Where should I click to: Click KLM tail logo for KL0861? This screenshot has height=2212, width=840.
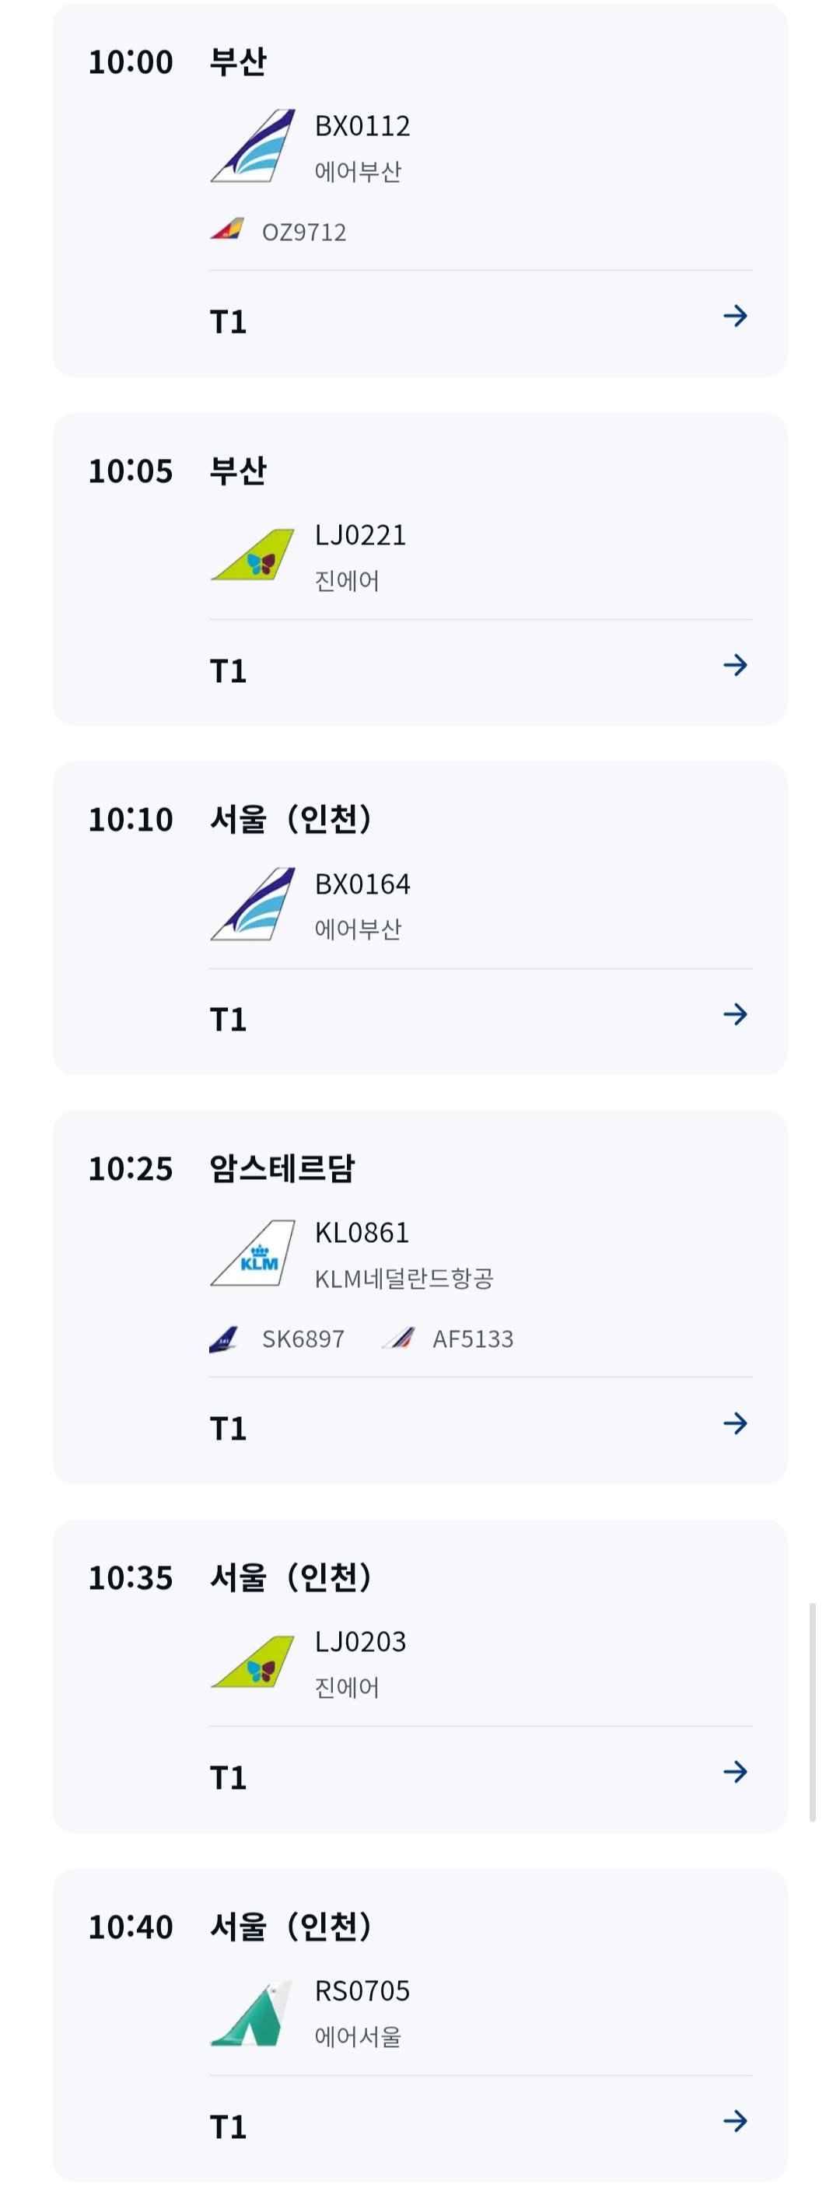[x=253, y=1253]
